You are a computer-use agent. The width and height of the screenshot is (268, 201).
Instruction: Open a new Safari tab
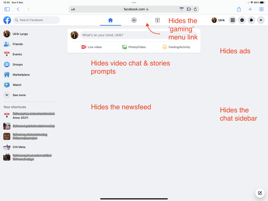(250, 9)
